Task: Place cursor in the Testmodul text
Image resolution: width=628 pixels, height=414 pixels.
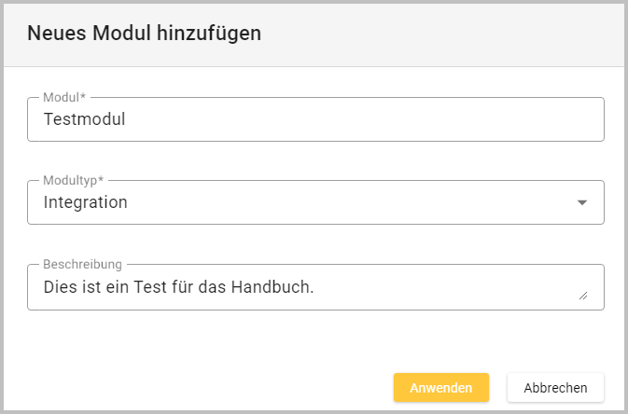Action: [84, 119]
